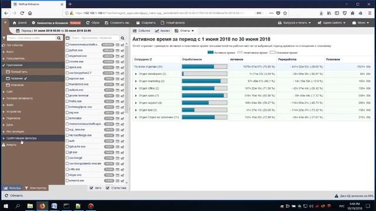
Task: Expand the Сетевая активность filter
Action: tap(4, 98)
